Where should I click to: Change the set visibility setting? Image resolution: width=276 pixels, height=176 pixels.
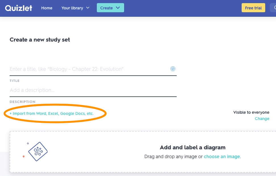[262, 119]
